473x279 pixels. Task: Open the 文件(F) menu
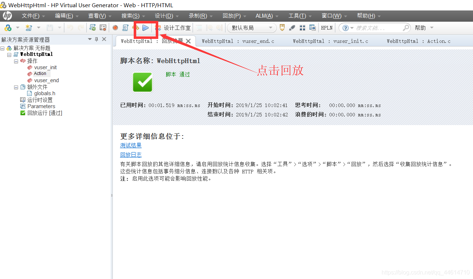point(33,16)
